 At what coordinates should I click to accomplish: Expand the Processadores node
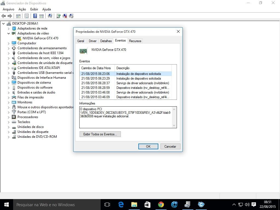pos(8,117)
